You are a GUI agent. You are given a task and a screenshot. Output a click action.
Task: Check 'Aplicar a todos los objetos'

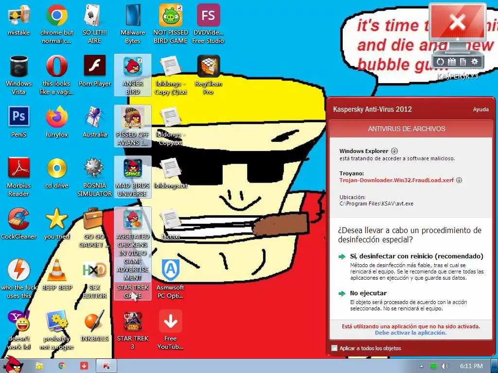(x=335, y=348)
